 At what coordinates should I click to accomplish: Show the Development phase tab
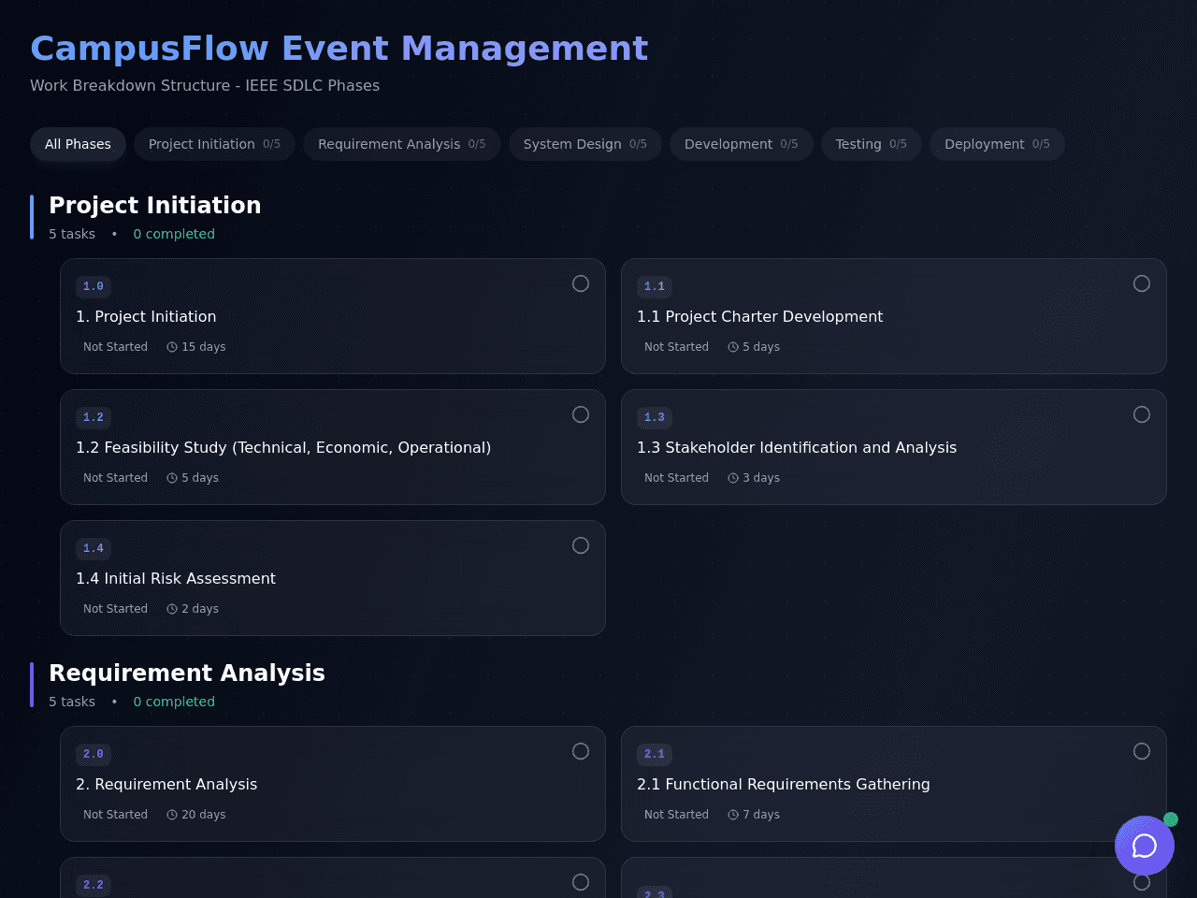point(742,144)
